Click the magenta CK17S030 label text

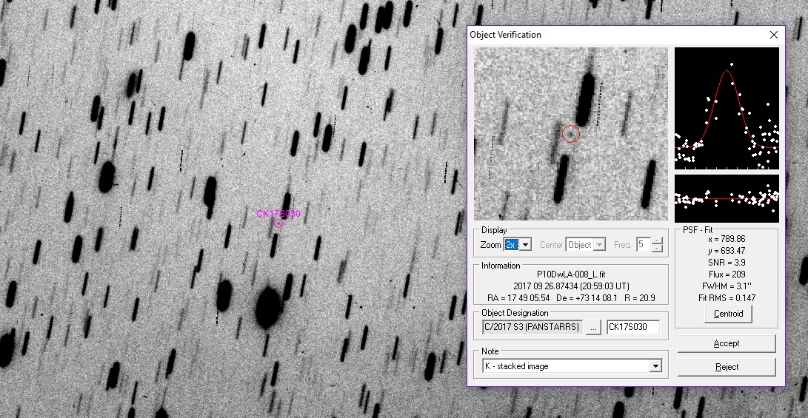[278, 214]
